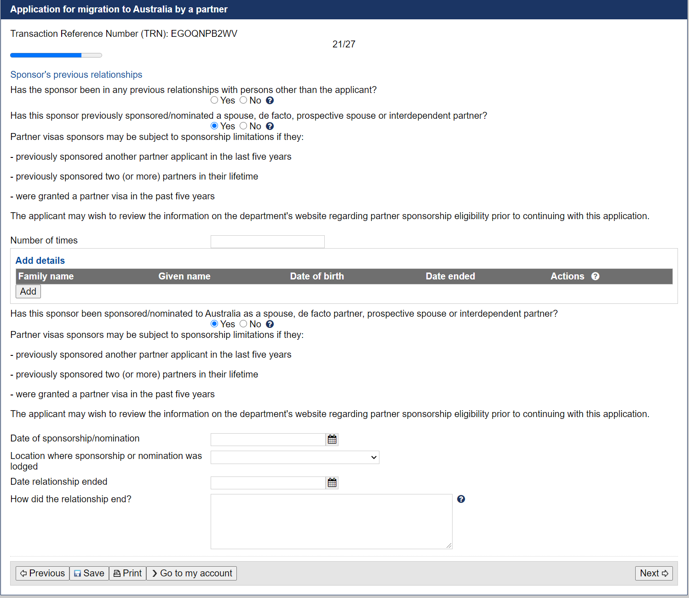Image resolution: width=689 pixels, height=598 pixels.
Task: Click the Given name column header
Action: 184,276
